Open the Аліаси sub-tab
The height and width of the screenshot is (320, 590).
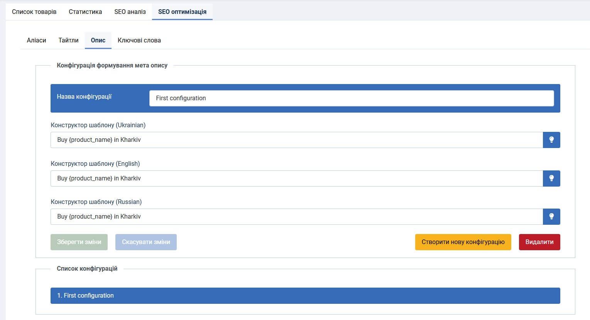[x=36, y=40]
